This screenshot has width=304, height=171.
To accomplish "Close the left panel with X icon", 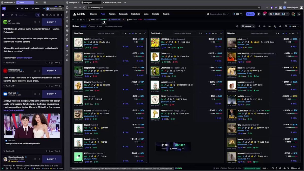I will click(17, 8).
